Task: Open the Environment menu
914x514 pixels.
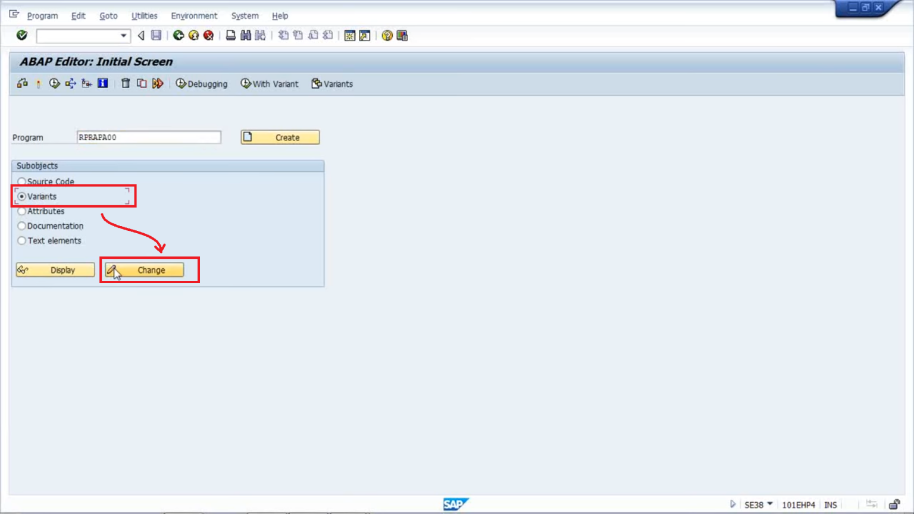Action: coord(194,15)
